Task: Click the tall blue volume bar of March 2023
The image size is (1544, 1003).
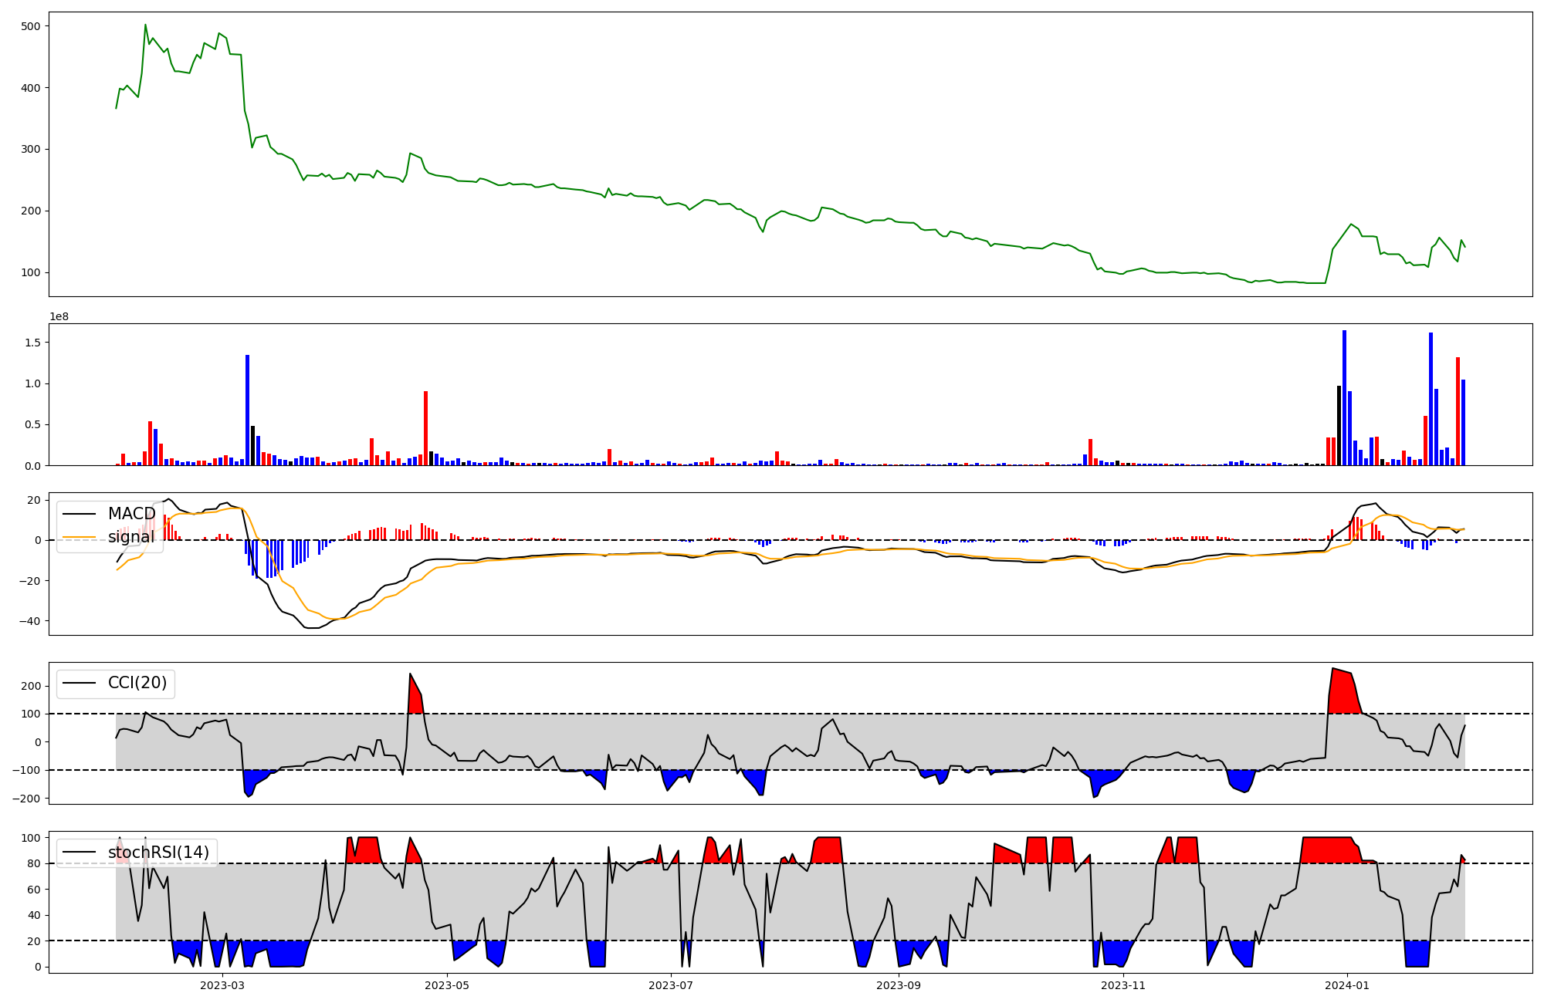Action: point(247,409)
